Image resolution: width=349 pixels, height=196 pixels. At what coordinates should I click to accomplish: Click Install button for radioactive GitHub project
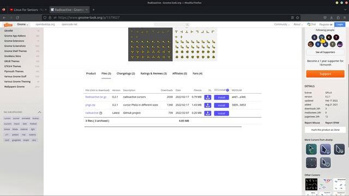pos(221,113)
